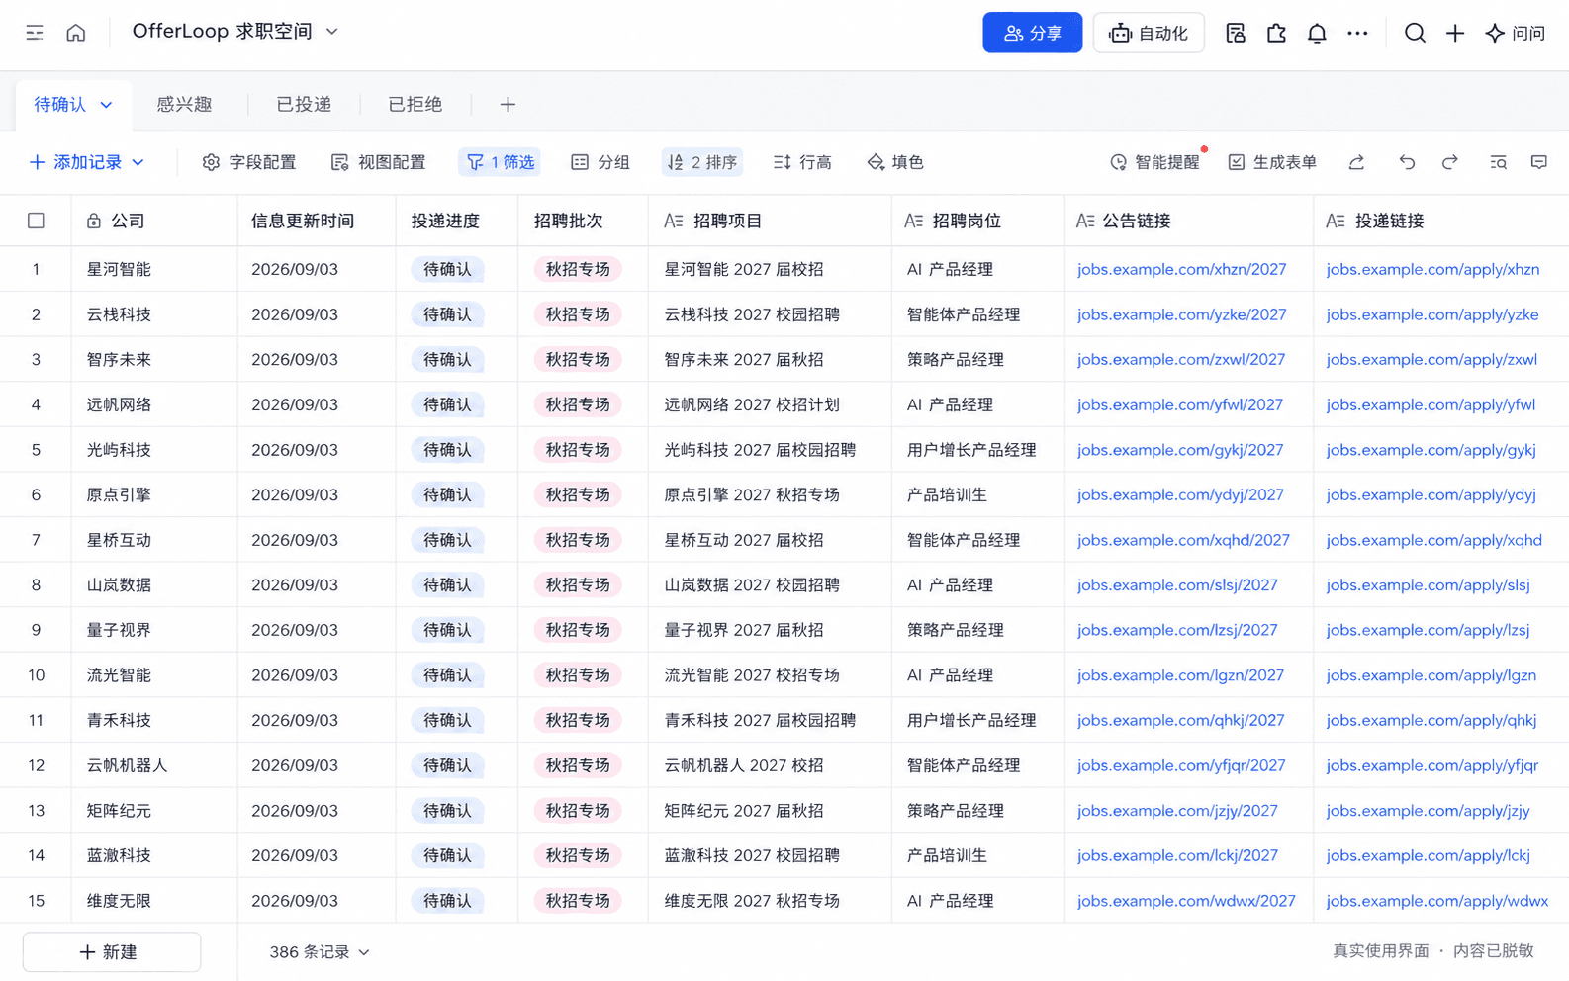The image size is (1569, 981).
Task: Open 字段配置 field settings
Action: [x=249, y=162]
